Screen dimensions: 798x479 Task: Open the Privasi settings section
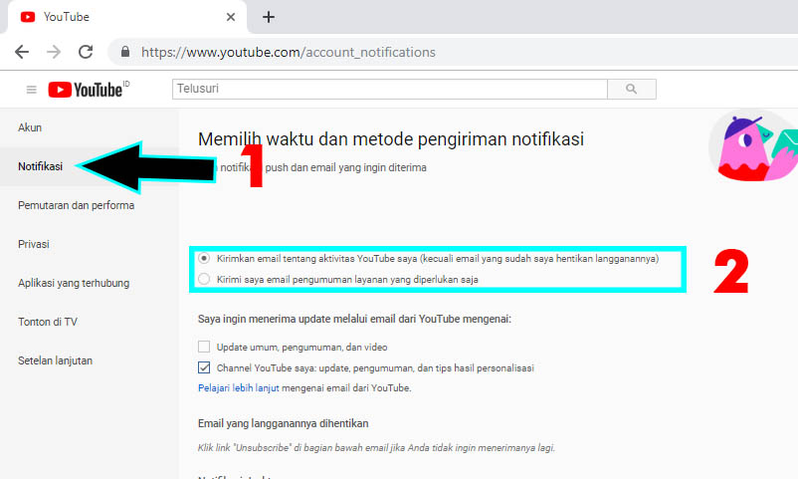click(x=34, y=244)
